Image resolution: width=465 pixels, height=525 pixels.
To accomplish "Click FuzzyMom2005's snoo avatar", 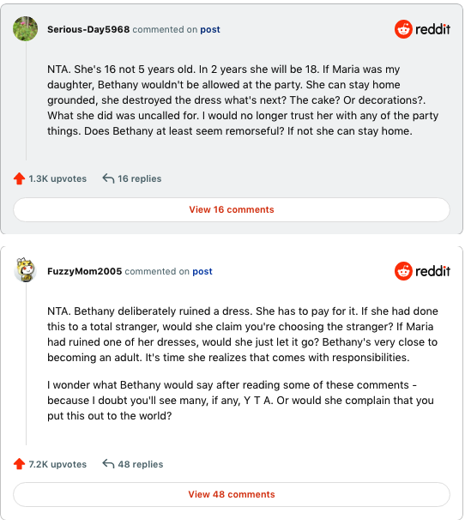I will pyautogui.click(x=26, y=270).
